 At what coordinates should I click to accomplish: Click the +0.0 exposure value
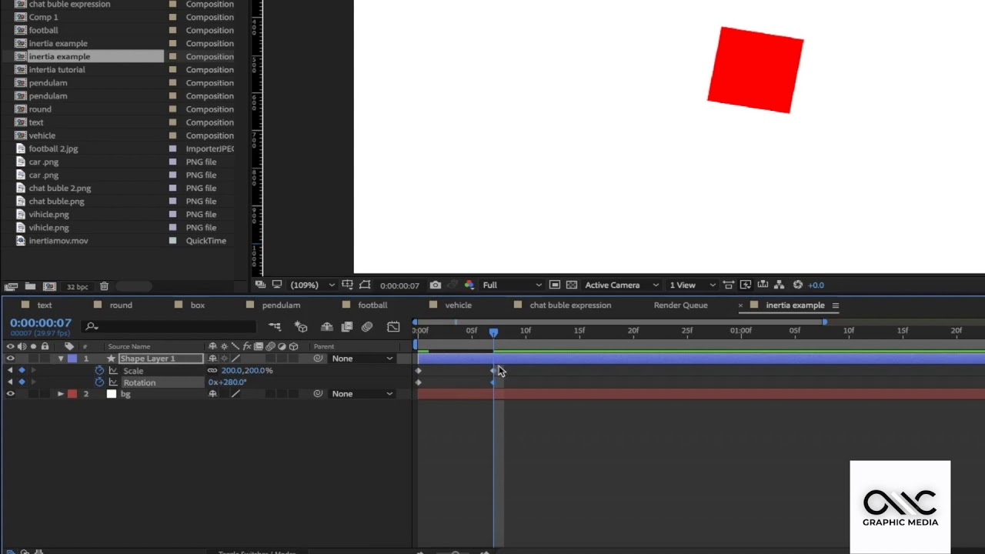coord(816,285)
